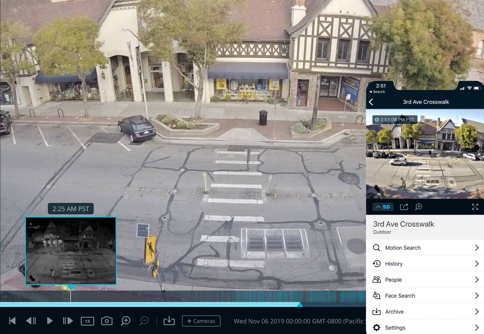Zoom out using the magnifier minus icon
Viewport: 484px width, 334px height.
pos(144,321)
